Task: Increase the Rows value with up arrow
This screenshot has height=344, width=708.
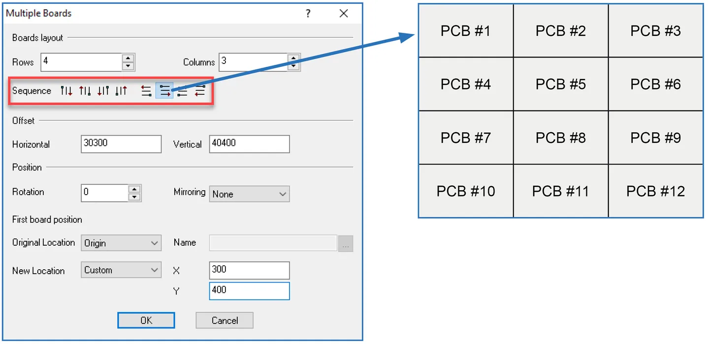Action: [128, 58]
